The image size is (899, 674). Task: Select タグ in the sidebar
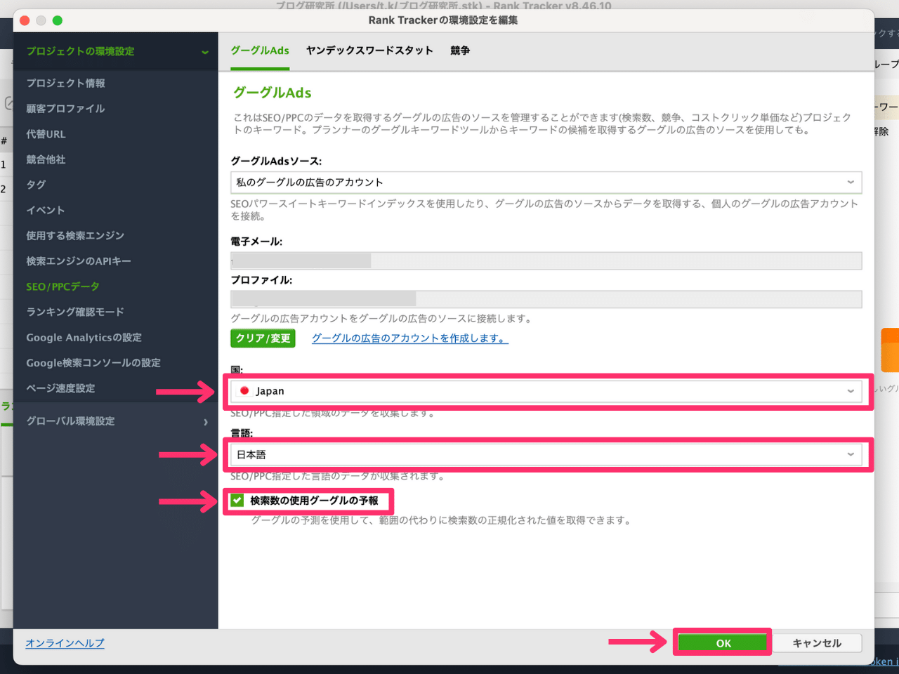pos(36,185)
